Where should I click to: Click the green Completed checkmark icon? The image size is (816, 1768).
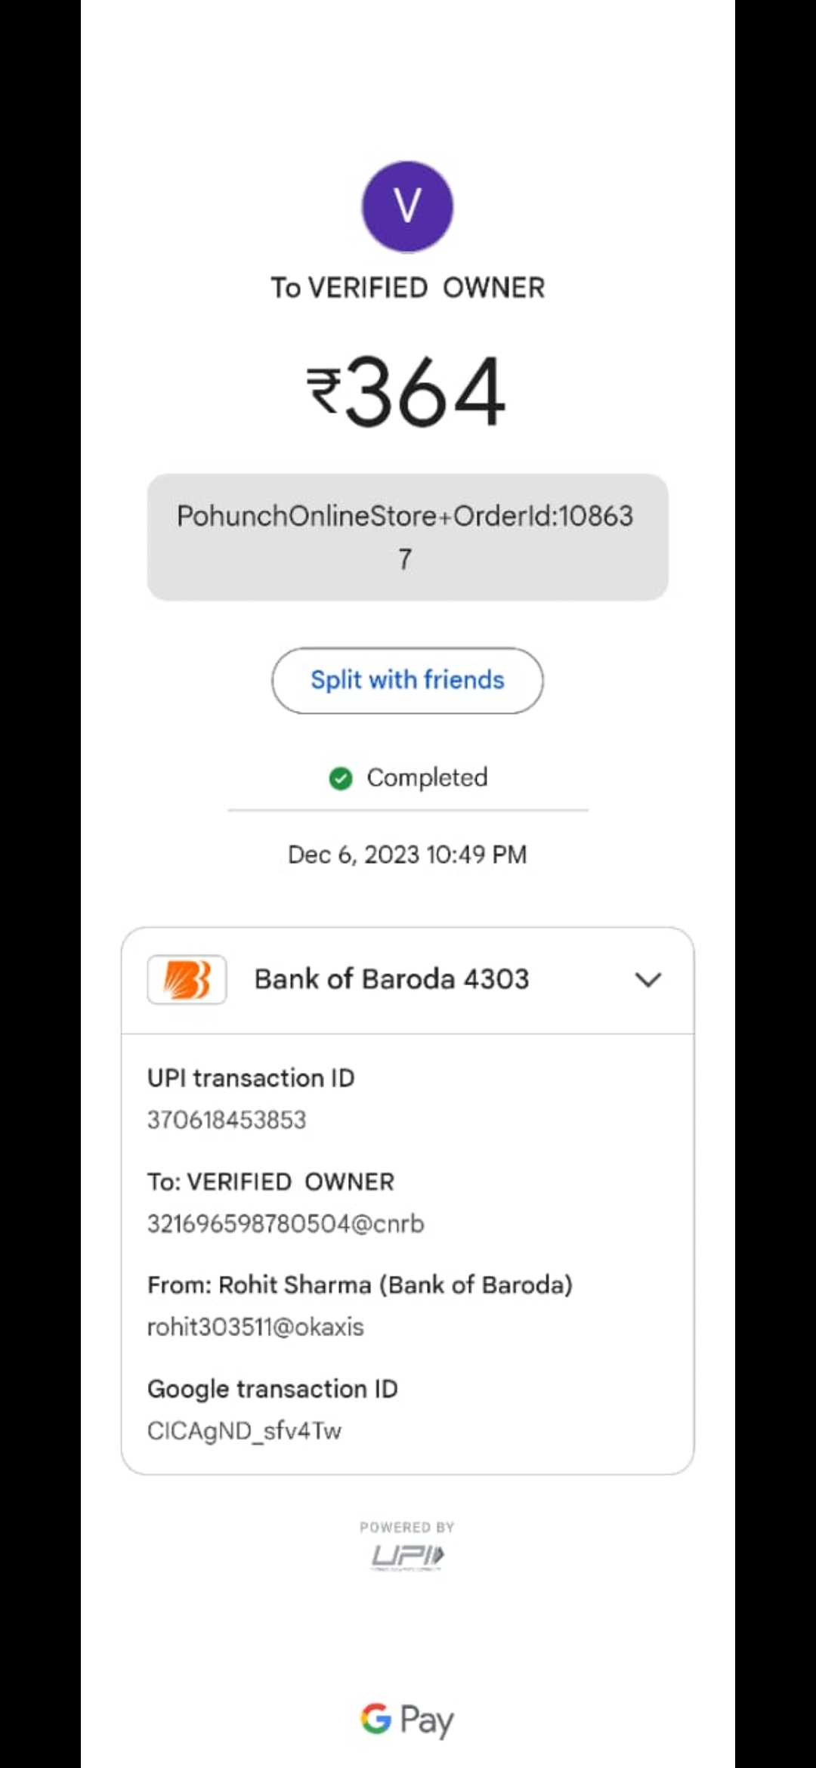(341, 777)
